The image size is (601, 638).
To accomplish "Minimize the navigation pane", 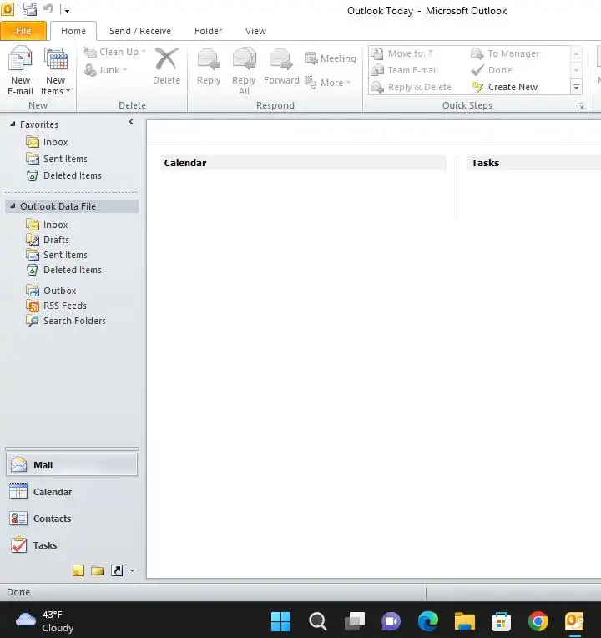I will [131, 122].
